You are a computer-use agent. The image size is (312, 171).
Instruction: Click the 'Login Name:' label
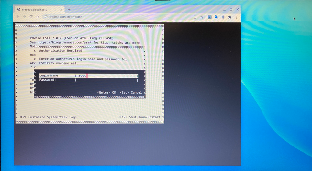[49, 75]
